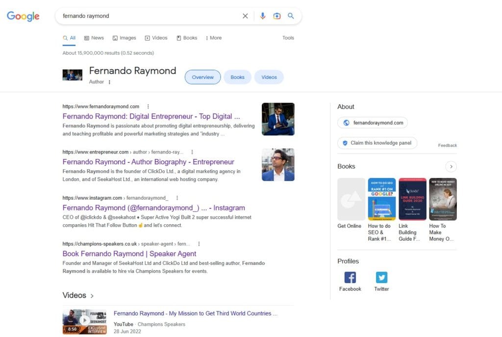Open three-dot menu beside fernandoraymond.com result
The image size is (502, 337).
coord(148,106)
